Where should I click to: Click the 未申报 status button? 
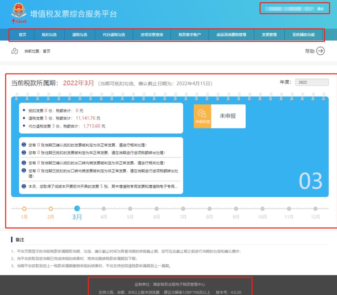228,116
